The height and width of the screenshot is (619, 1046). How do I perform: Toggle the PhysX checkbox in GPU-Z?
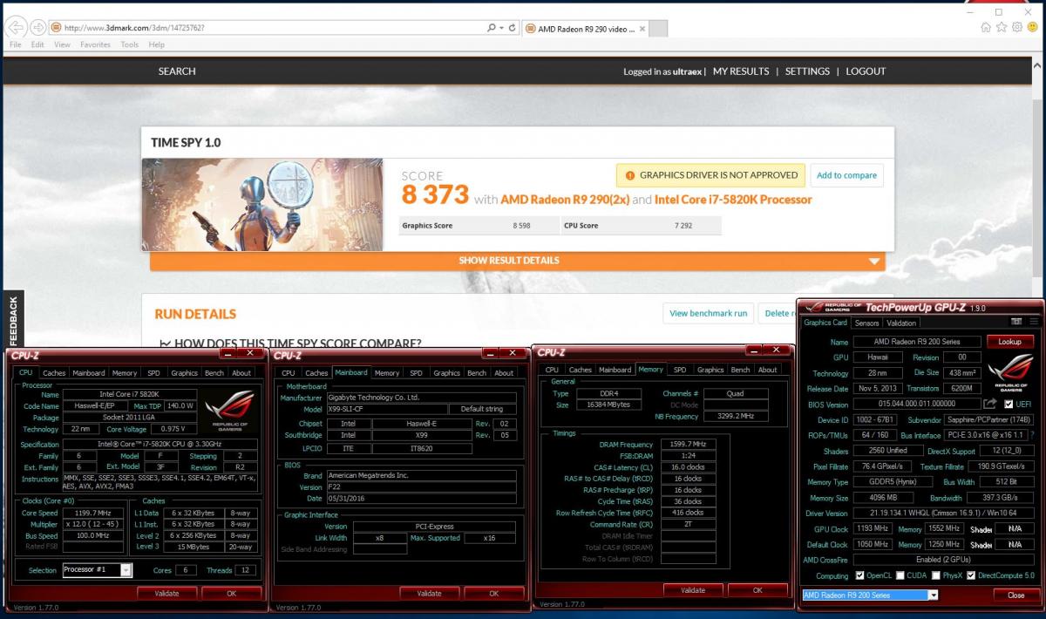pyautogui.click(x=936, y=576)
